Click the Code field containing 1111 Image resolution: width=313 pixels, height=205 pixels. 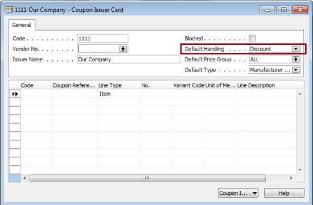click(102, 38)
